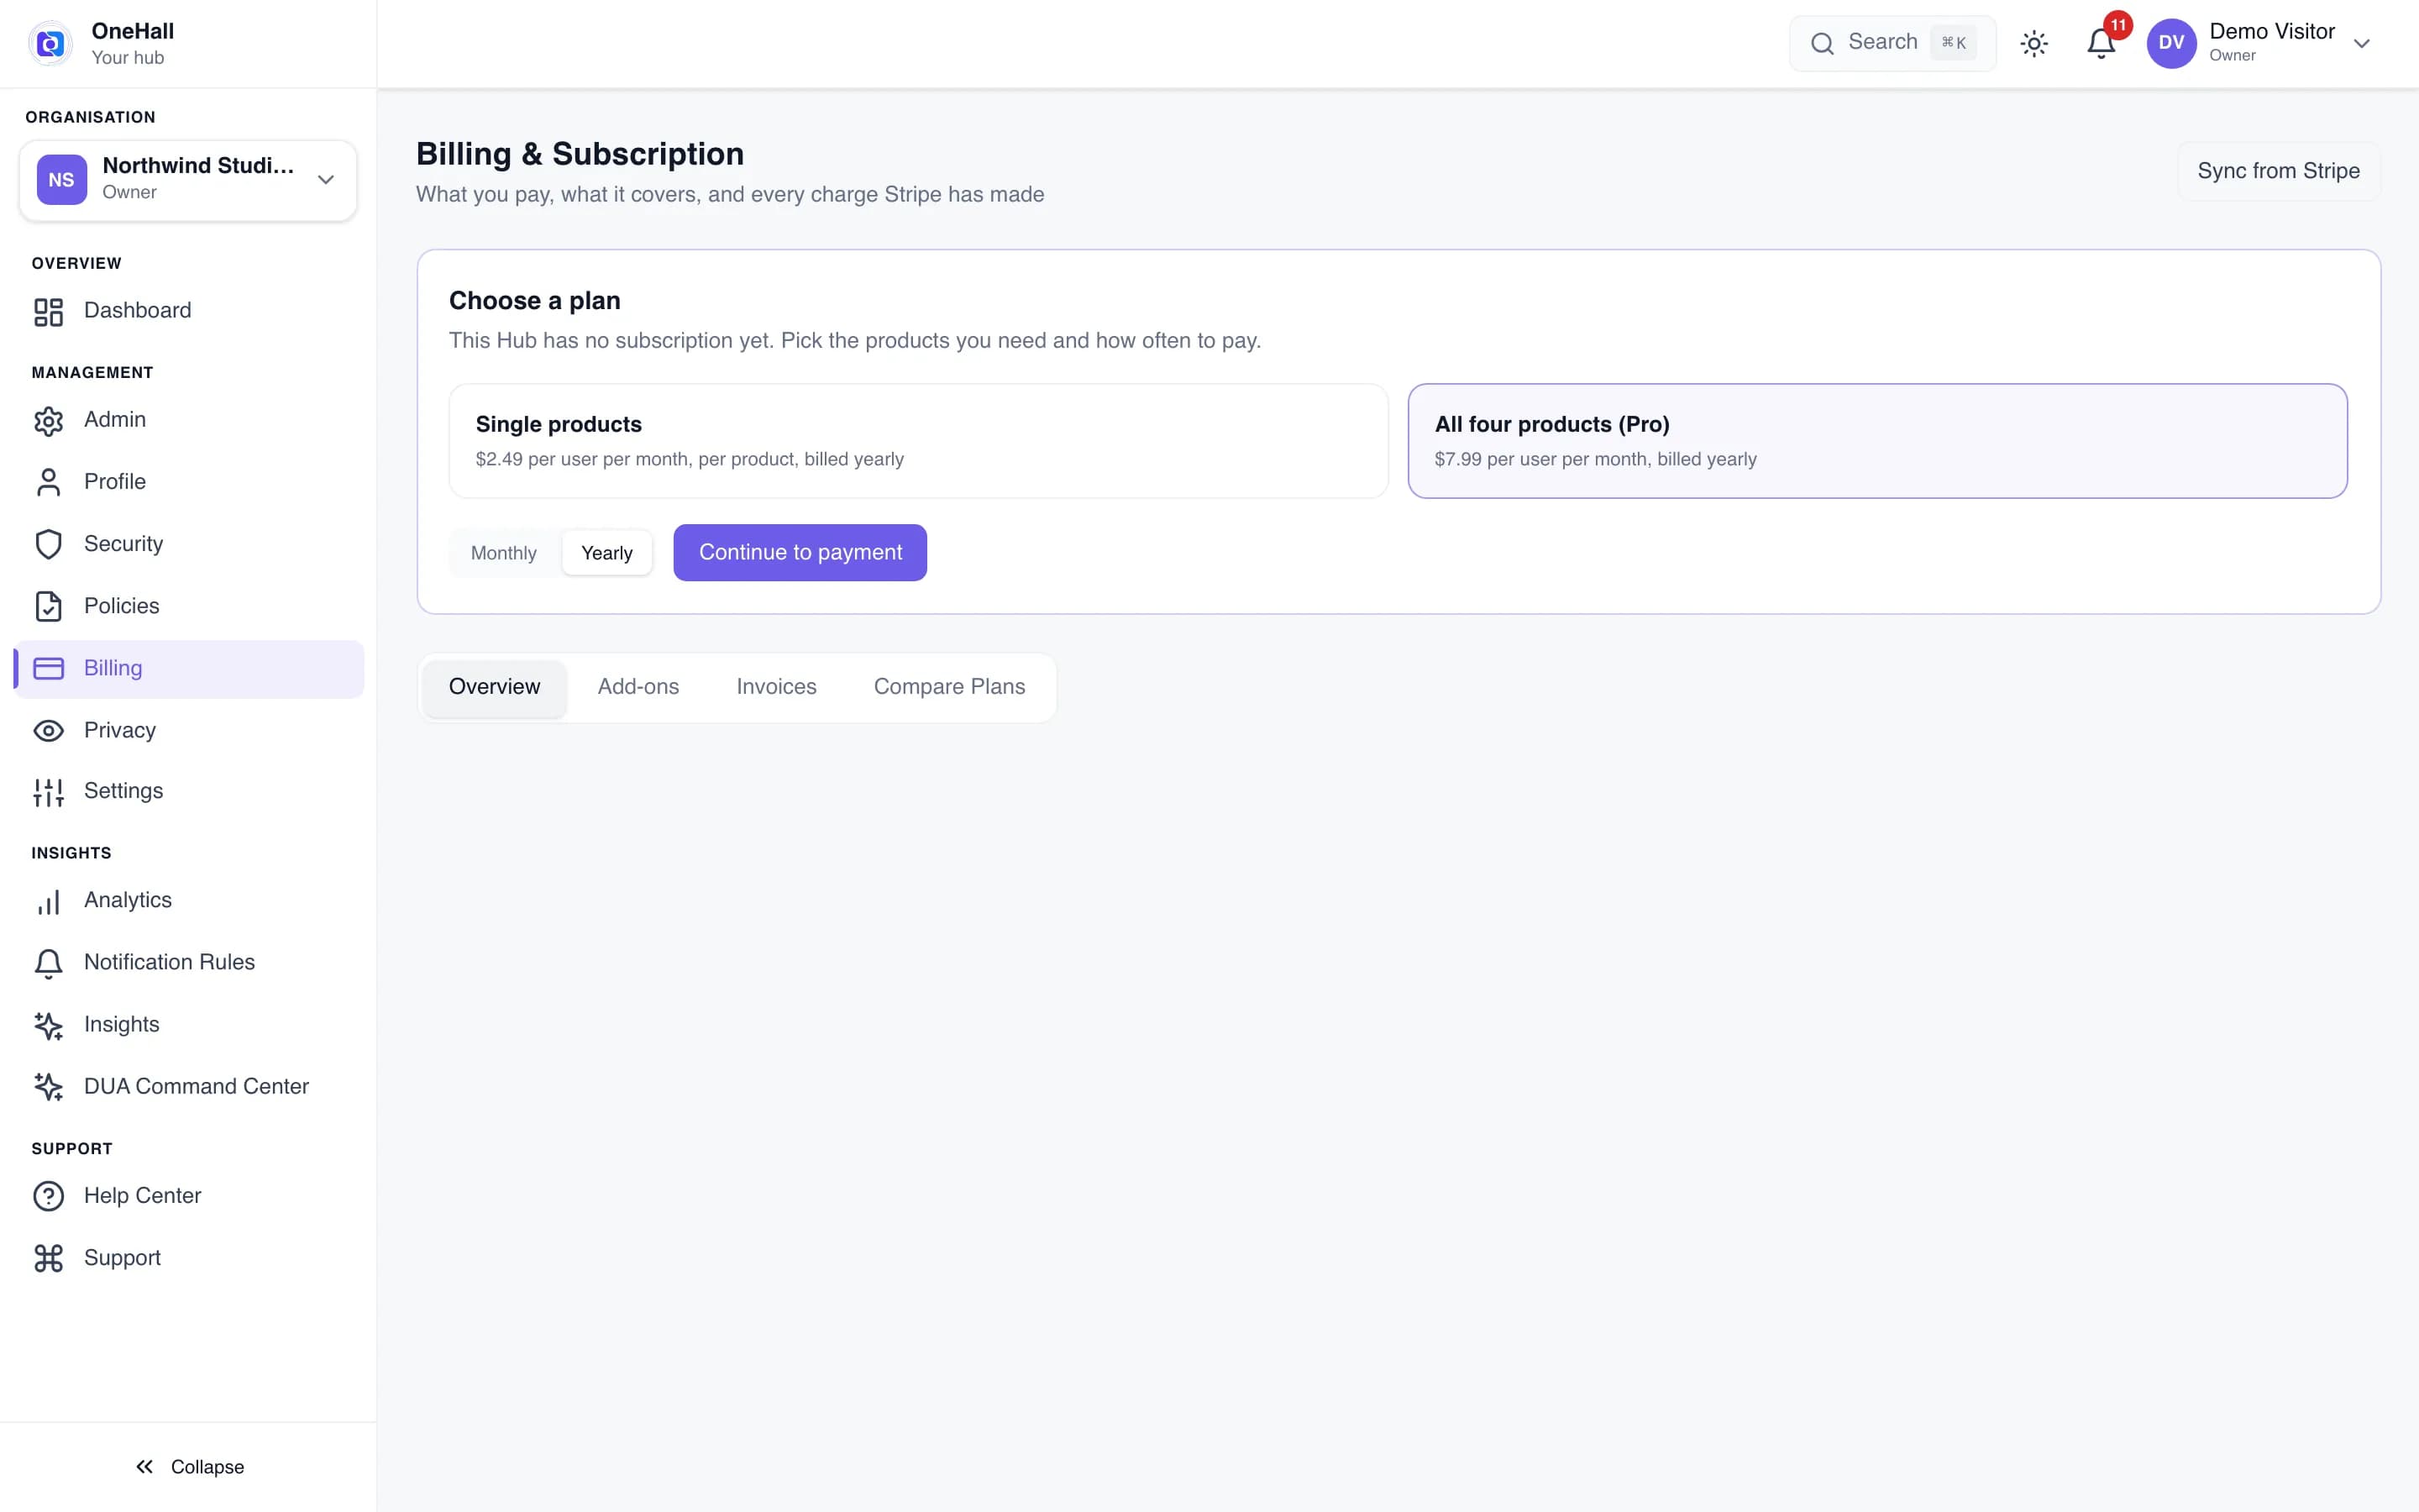Click the DUA Command Center sparkle icon
The width and height of the screenshot is (2419, 1512).
point(48,1087)
